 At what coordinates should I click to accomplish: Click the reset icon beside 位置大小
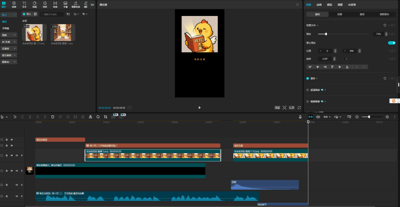(x=385, y=25)
